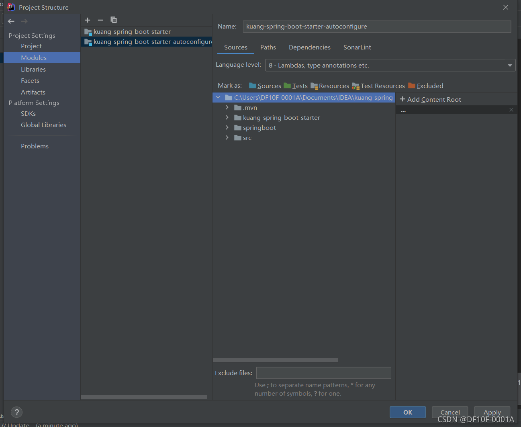
Task: Switch to the Dependencies tab
Action: pos(309,47)
